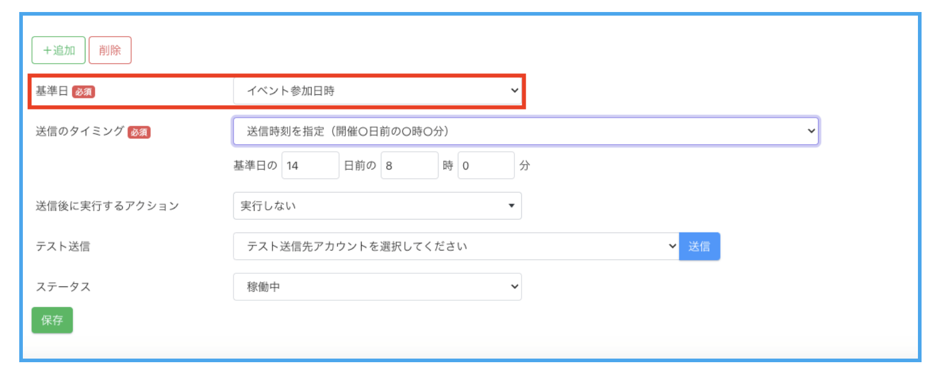Viewport: 942px width, 376px height.
Task: Click the テスト送信 field label
Action: [x=63, y=246]
